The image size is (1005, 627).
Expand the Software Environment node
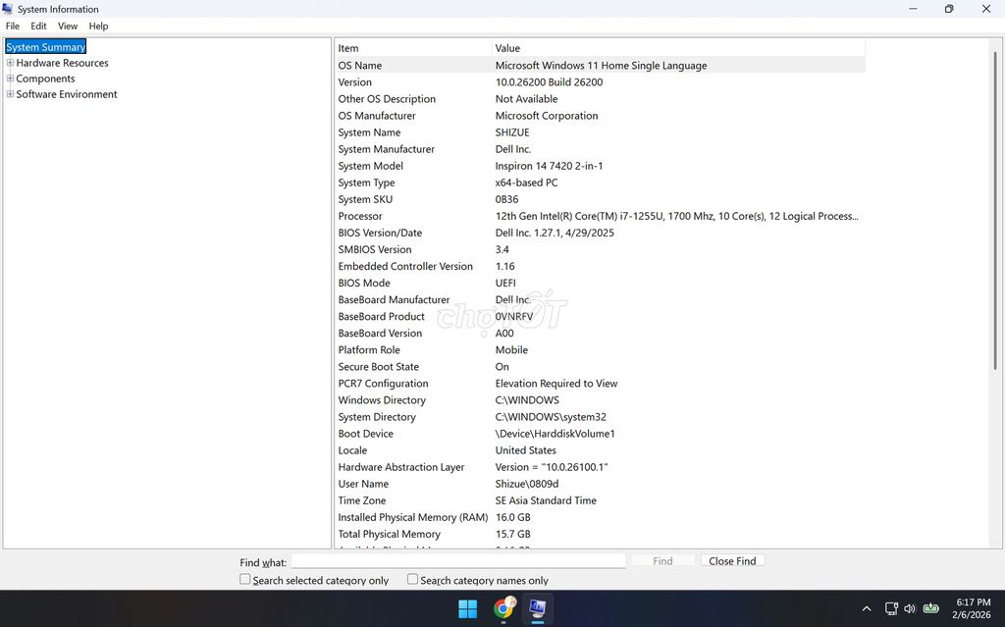point(10,94)
